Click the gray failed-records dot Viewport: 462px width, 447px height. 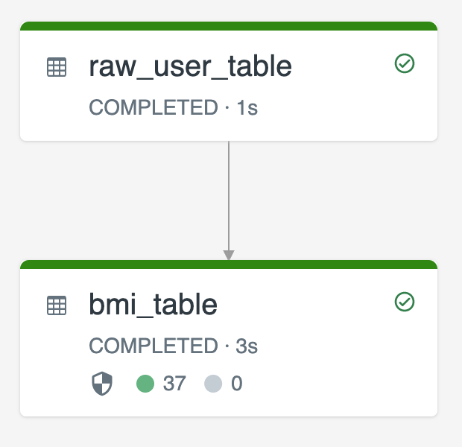point(213,384)
